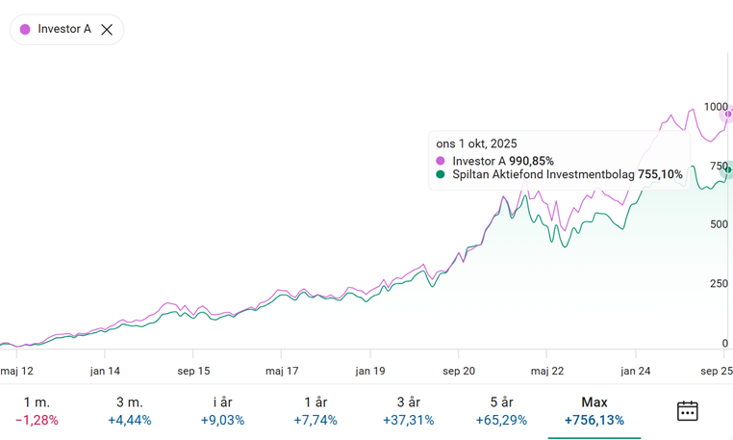Click the sep 20 axis label
733x440 pixels.
tap(459, 372)
